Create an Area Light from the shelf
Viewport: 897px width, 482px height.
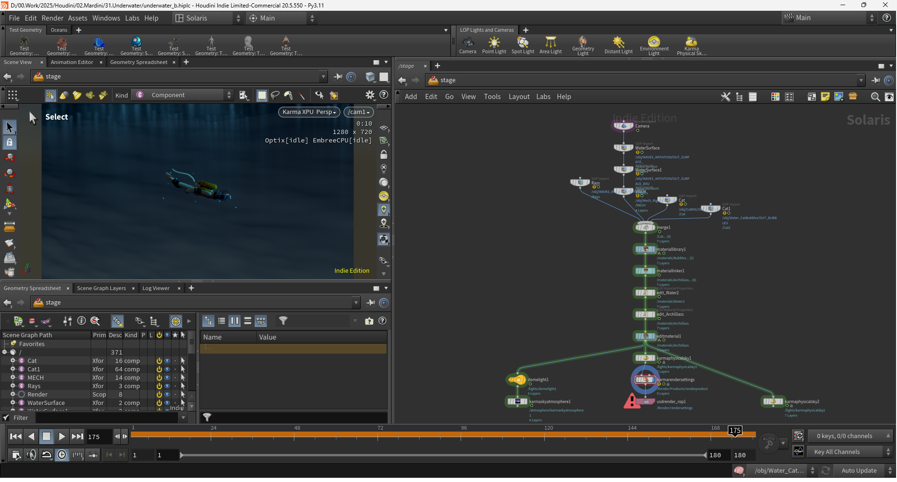point(551,45)
